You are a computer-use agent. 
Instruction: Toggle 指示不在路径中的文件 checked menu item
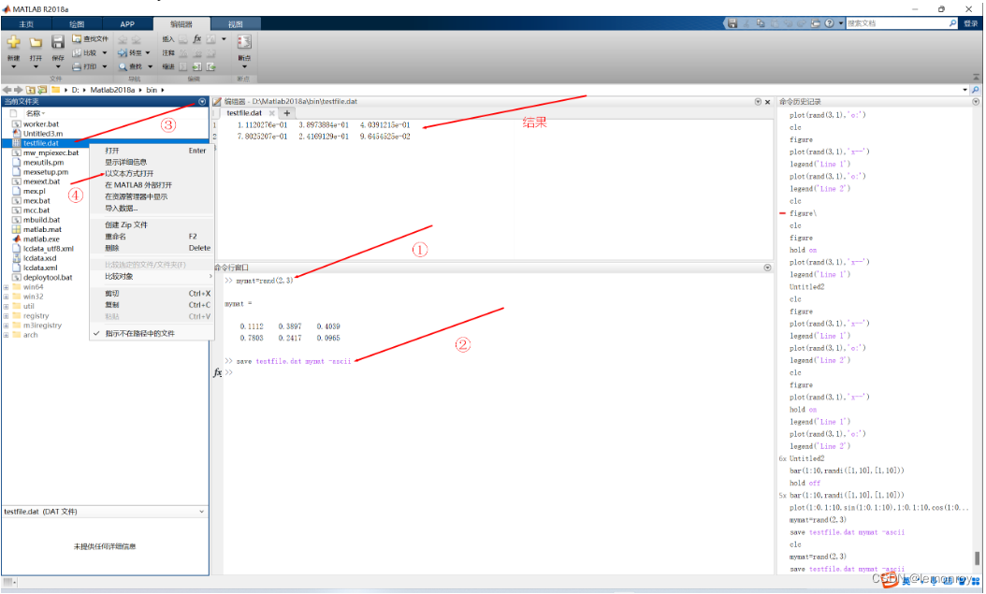(139, 333)
